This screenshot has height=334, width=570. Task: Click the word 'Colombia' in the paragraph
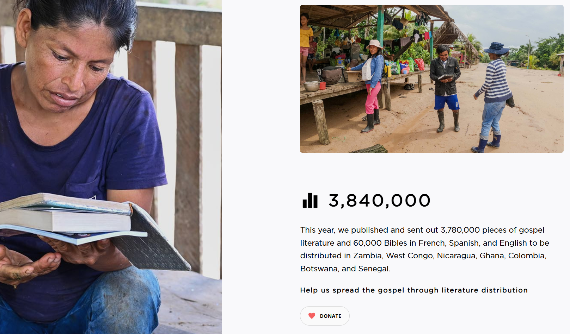pyautogui.click(x=527, y=256)
